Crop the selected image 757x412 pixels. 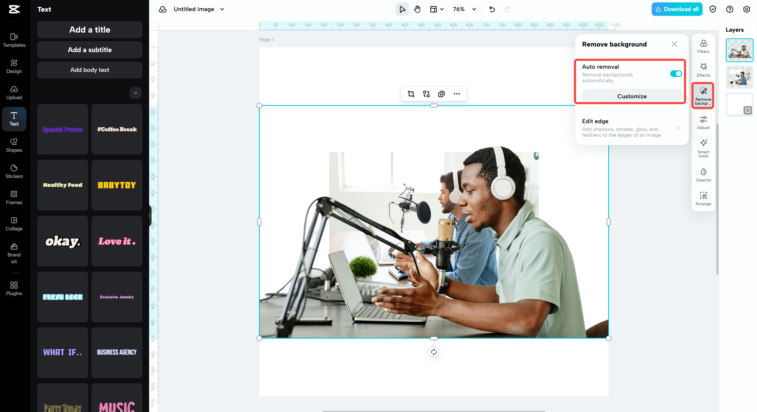[x=411, y=94]
